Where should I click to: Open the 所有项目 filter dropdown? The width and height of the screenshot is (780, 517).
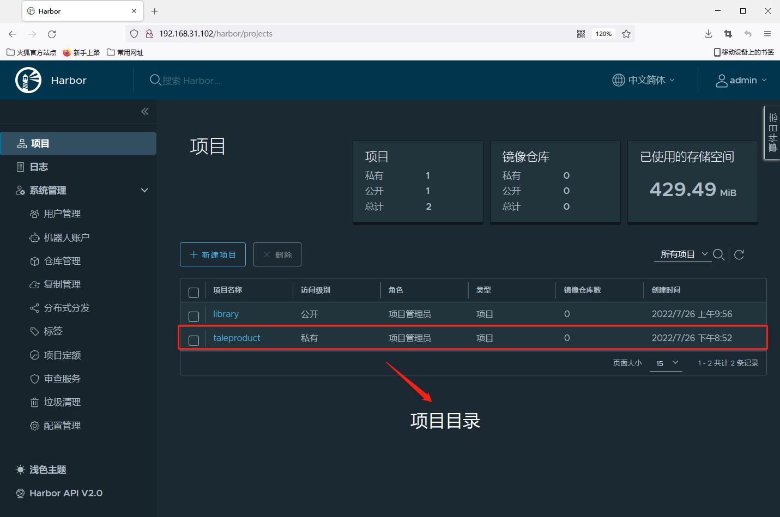click(683, 254)
